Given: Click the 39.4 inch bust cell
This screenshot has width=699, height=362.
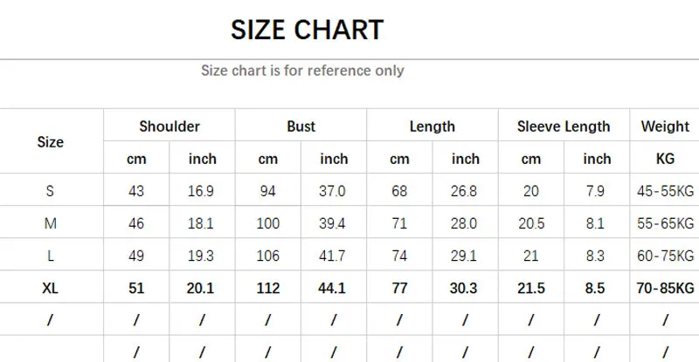Looking at the screenshot, I should [334, 223].
